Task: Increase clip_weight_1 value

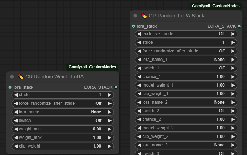Action: coord(233,94)
